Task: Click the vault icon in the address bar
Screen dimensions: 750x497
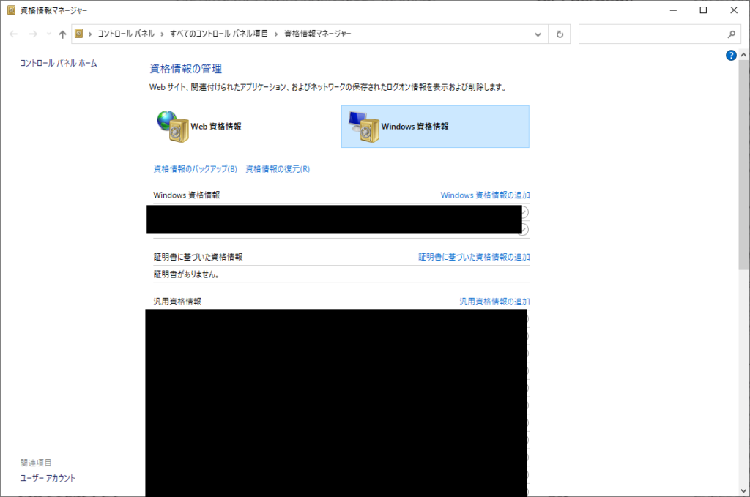Action: coord(79,34)
